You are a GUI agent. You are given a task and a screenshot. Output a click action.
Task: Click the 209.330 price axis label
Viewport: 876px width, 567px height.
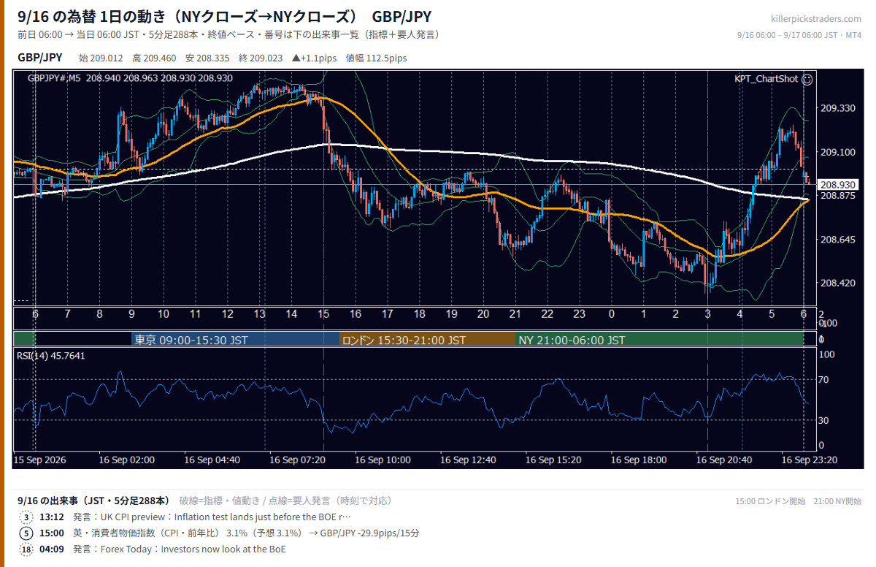point(837,108)
